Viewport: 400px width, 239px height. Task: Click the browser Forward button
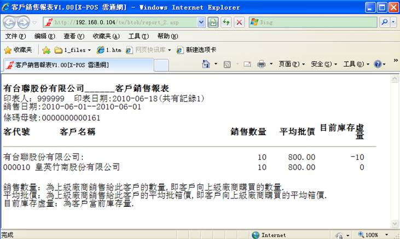pyautogui.click(x=24, y=22)
